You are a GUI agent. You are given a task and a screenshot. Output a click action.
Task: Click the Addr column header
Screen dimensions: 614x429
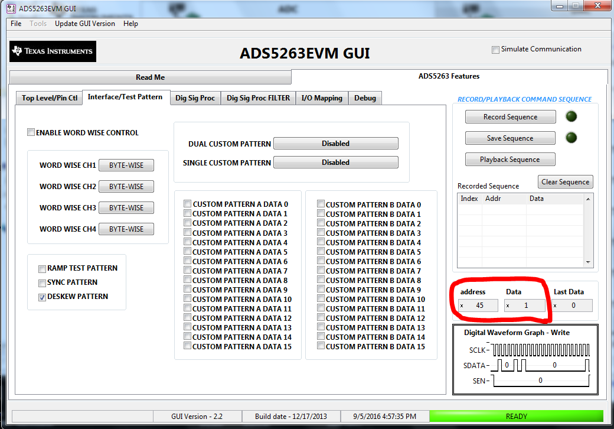pos(504,199)
